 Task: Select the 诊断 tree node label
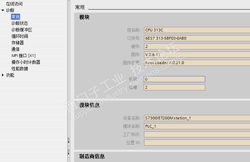click(x=10, y=10)
